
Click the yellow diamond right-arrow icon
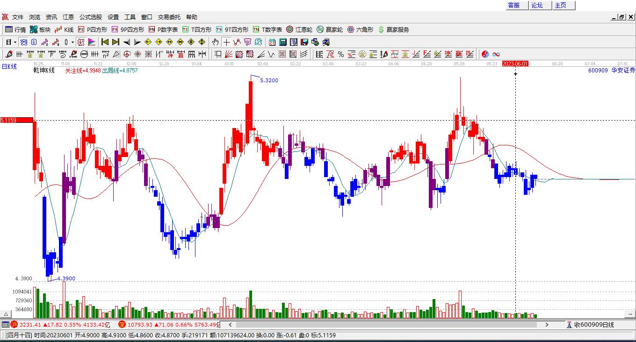159,42
